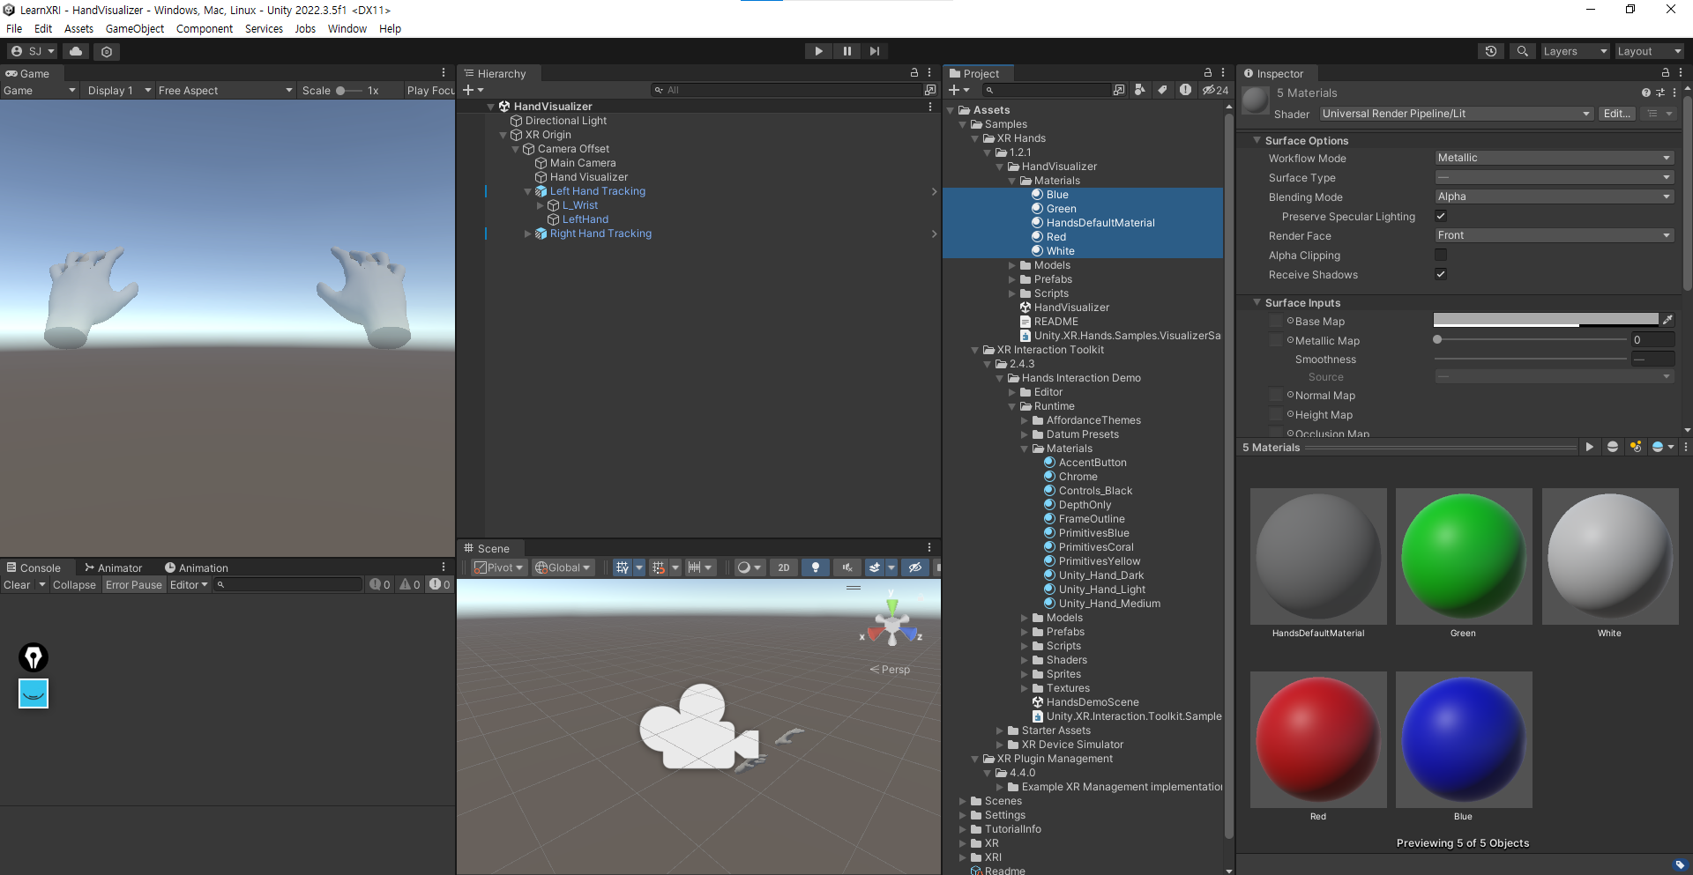This screenshot has width=1693, height=875.
Task: Advance one frame with the Step button
Action: (x=874, y=51)
